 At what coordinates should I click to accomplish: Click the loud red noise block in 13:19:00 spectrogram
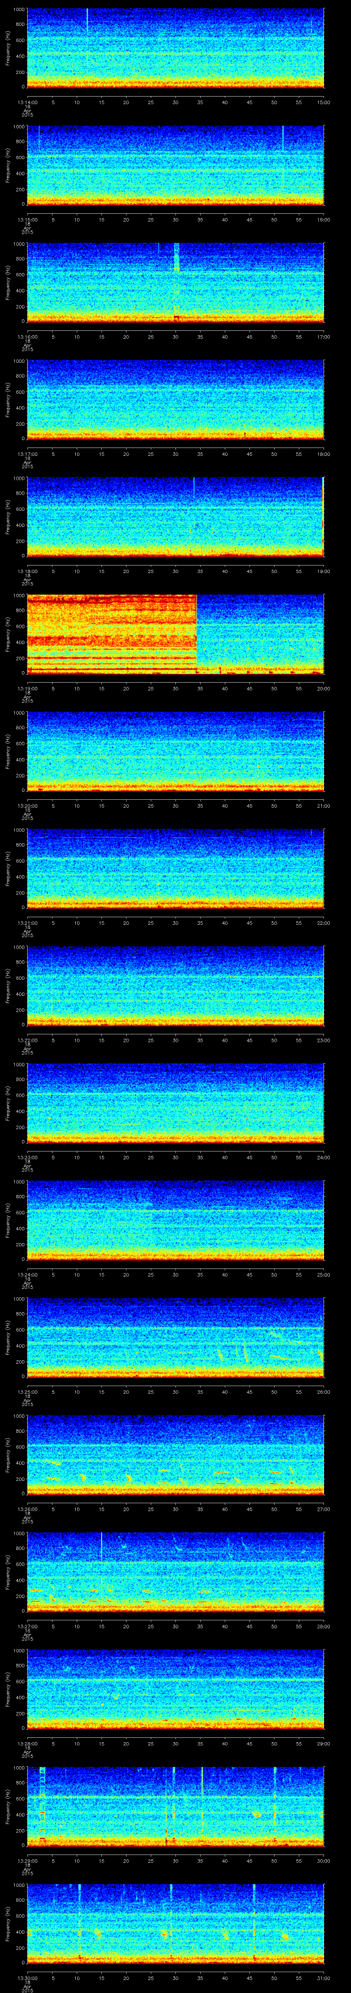coord(112,634)
